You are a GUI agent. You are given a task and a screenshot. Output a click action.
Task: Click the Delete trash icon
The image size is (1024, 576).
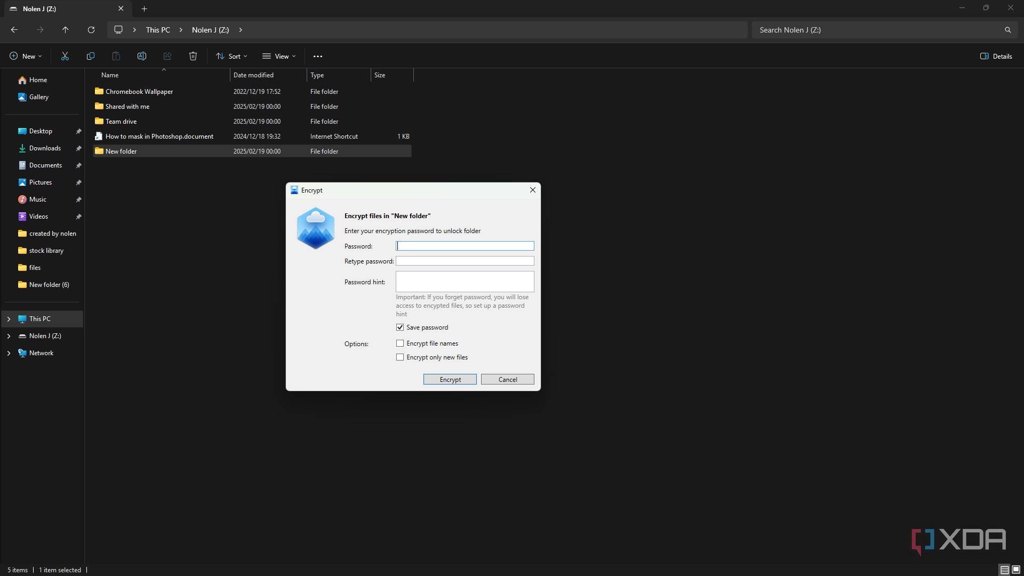coord(193,56)
